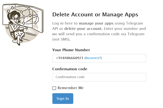Click the phone number +918486660971 text
This screenshot has width=163, height=108.
(x=70, y=58)
